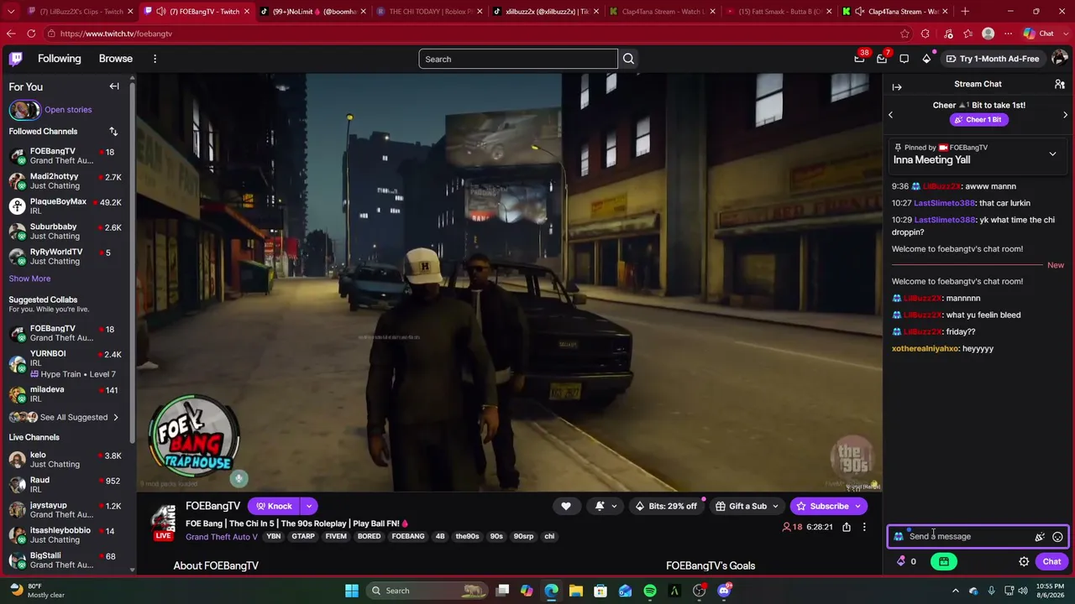Image resolution: width=1075 pixels, height=604 pixels.
Task: Reload the browser page
Action: click(31, 34)
